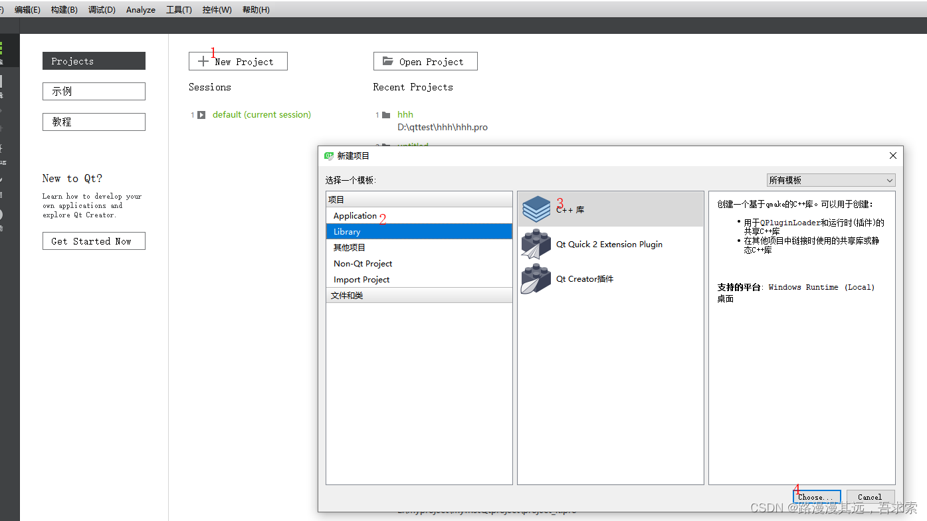This screenshot has width=927, height=521.
Task: Select Non-Qt Project category
Action: pos(419,264)
